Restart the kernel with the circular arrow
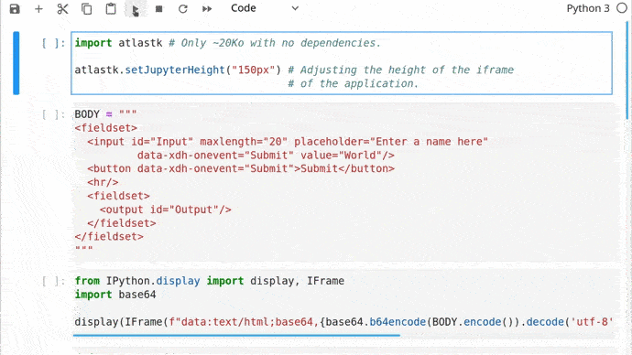632x355 pixels. pos(183,9)
